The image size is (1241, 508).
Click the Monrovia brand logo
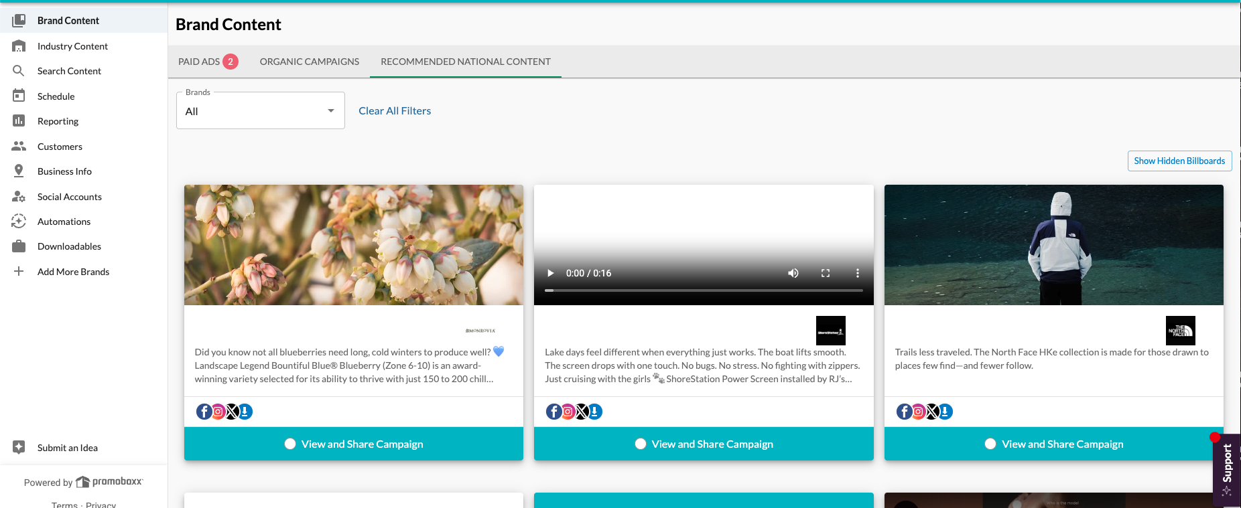(x=480, y=331)
